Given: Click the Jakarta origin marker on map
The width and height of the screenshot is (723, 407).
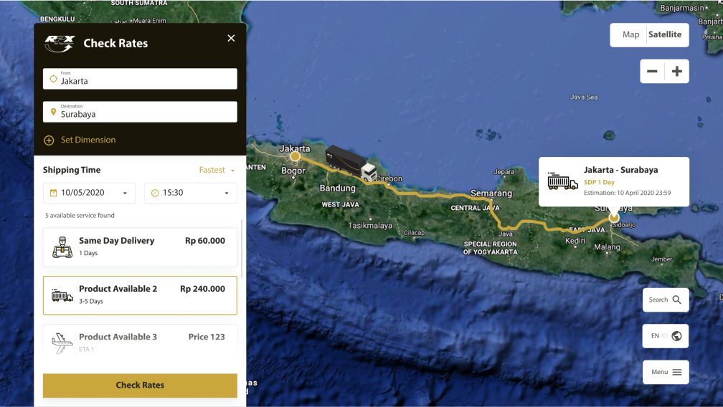Looking at the screenshot, I should (295, 156).
